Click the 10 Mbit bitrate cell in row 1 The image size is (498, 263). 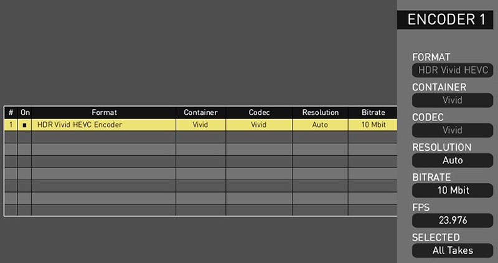point(373,125)
